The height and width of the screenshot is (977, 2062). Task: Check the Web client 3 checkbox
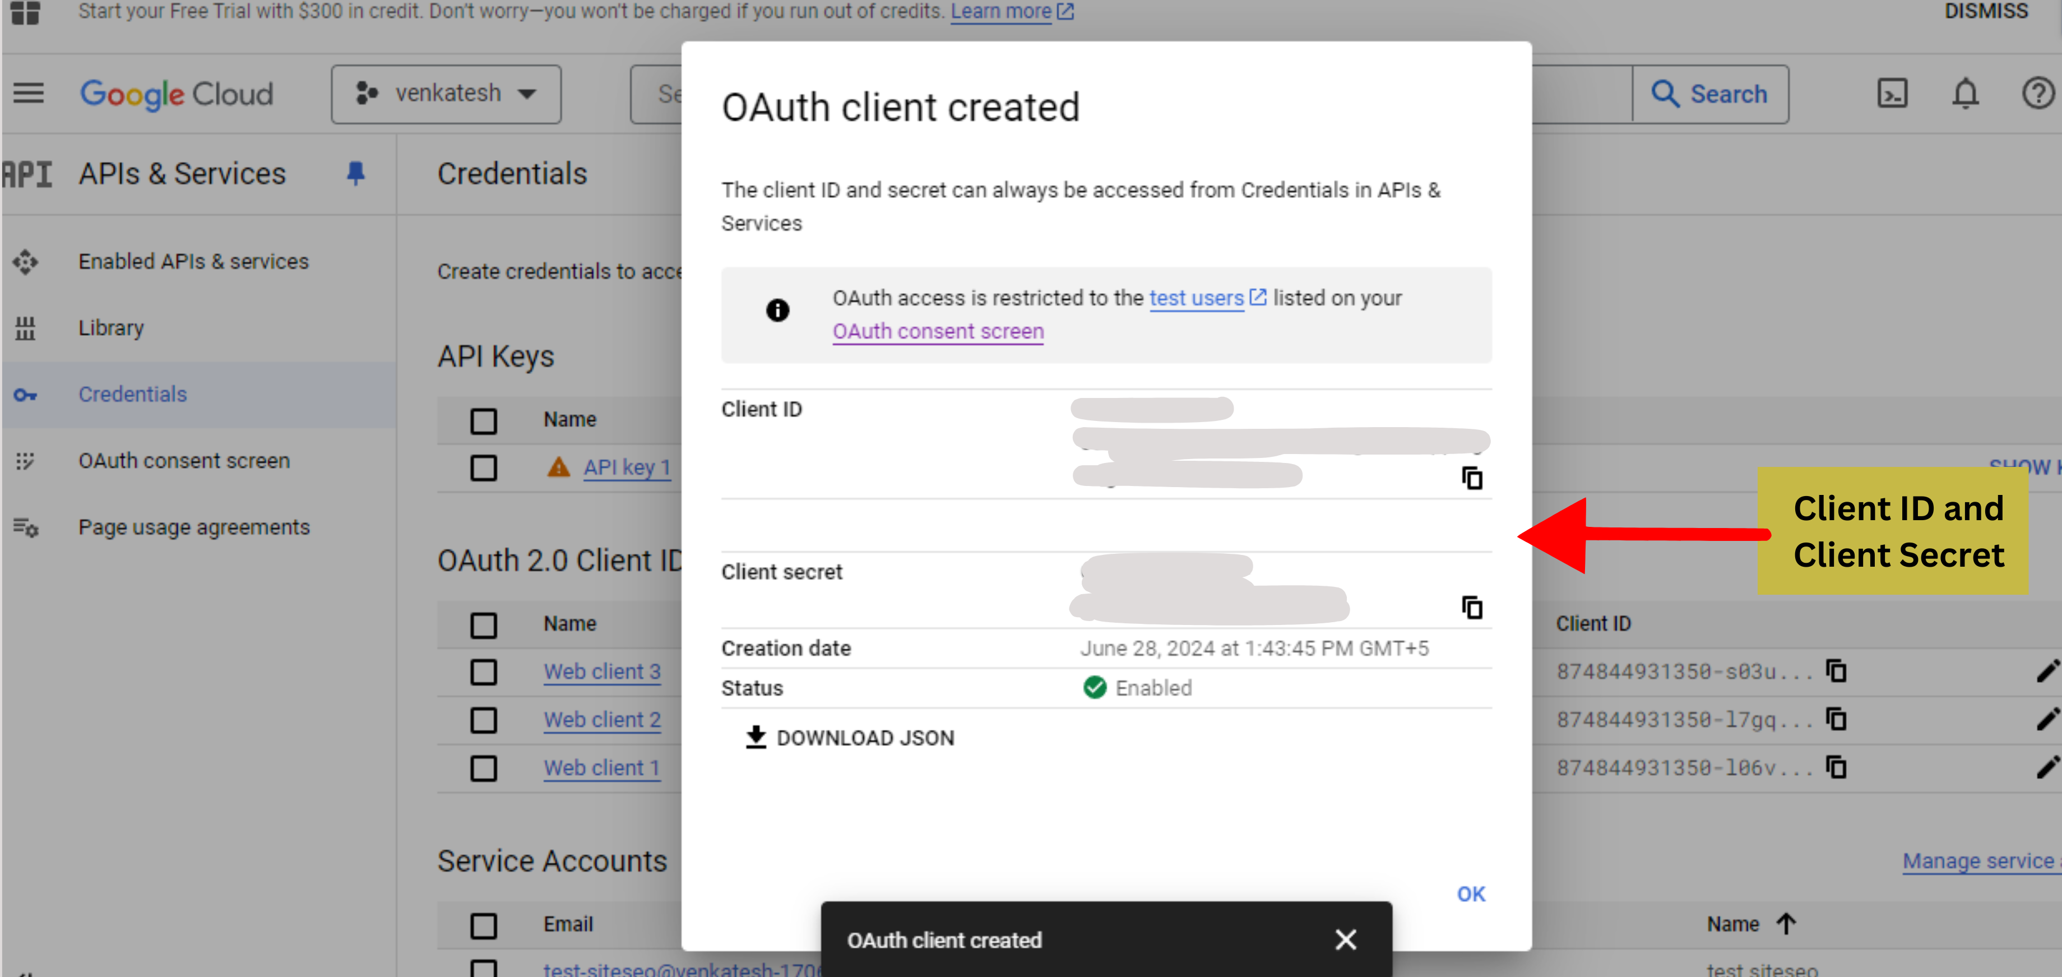(x=484, y=671)
